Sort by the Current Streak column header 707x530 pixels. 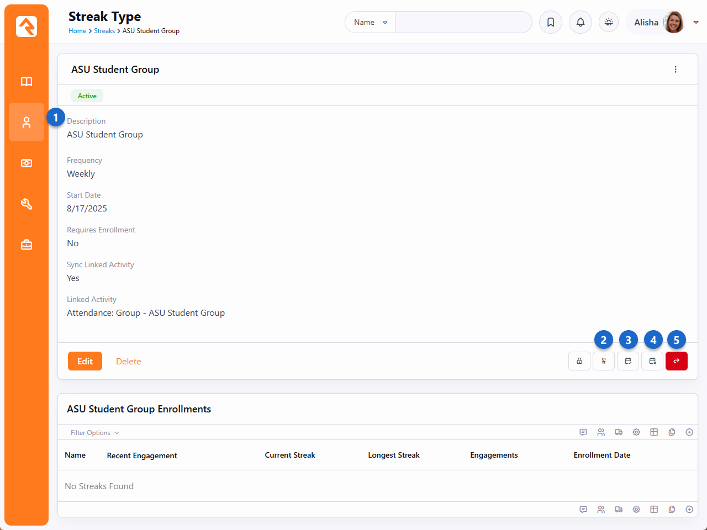click(x=289, y=455)
